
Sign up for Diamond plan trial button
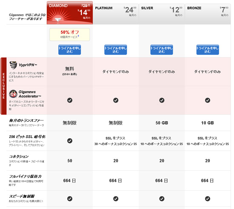69,50
